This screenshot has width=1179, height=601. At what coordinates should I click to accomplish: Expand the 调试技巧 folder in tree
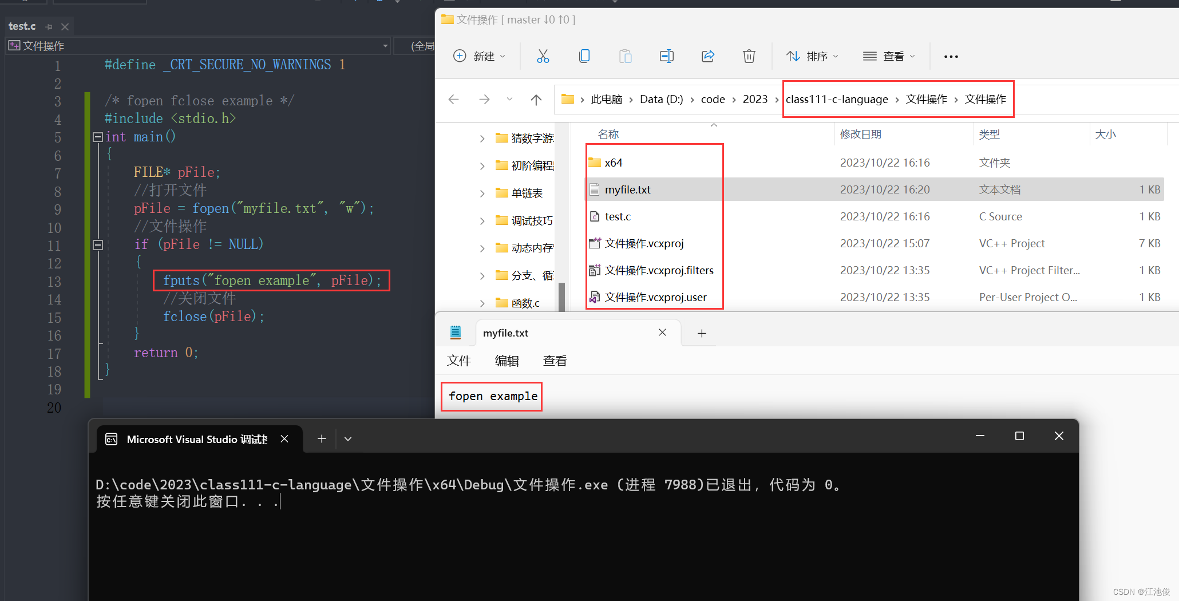tap(482, 221)
